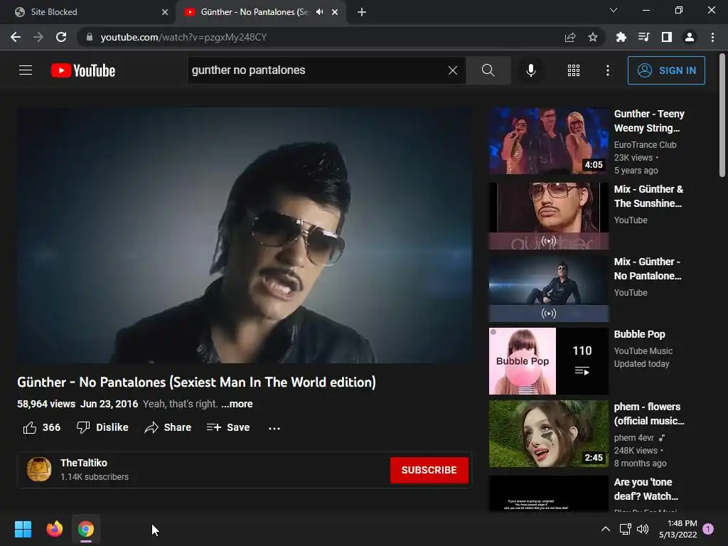728x546 pixels.
Task: Open Chrome profile icon
Action: (690, 37)
